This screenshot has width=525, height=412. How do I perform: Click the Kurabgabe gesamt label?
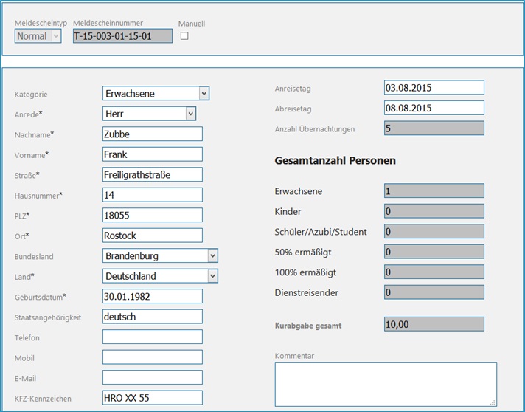pos(308,326)
